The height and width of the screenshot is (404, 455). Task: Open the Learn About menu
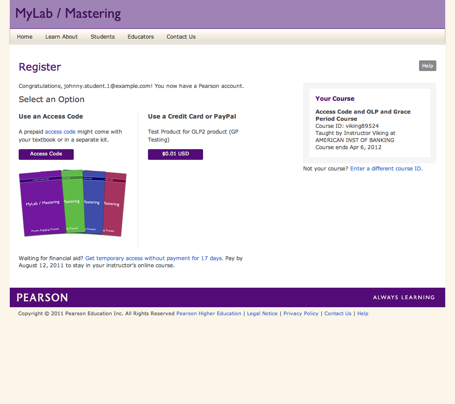pos(61,37)
